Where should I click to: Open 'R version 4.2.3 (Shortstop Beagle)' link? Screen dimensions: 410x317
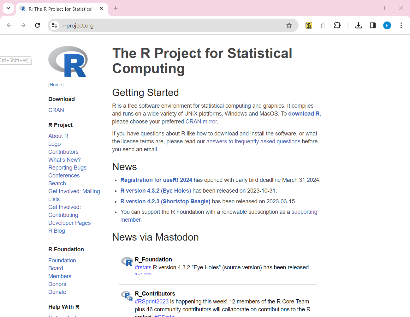(x=165, y=201)
